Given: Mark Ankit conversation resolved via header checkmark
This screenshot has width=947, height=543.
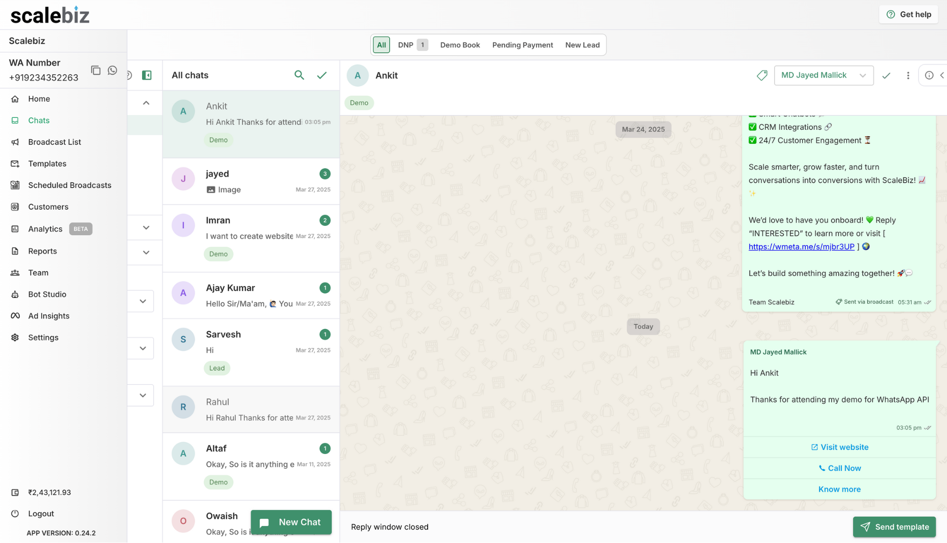Looking at the screenshot, I should (x=886, y=75).
